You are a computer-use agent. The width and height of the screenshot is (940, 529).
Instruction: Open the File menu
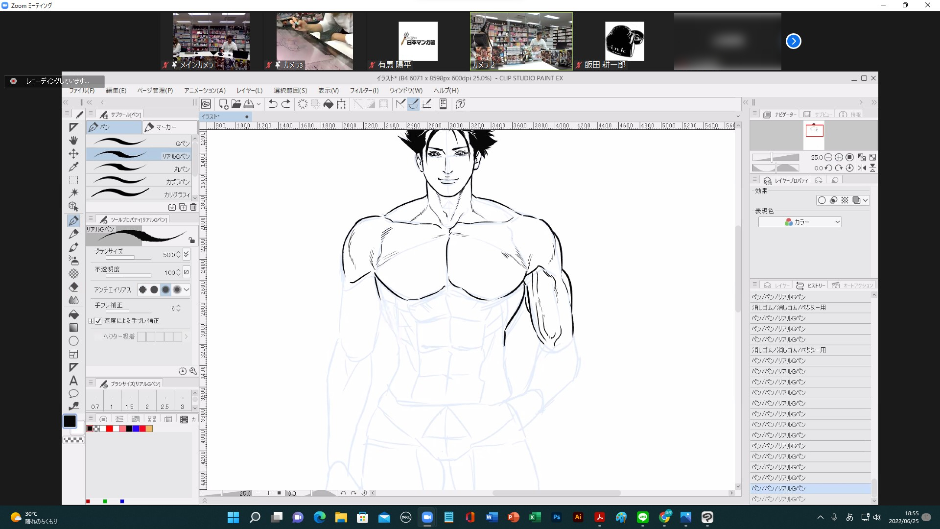click(81, 91)
